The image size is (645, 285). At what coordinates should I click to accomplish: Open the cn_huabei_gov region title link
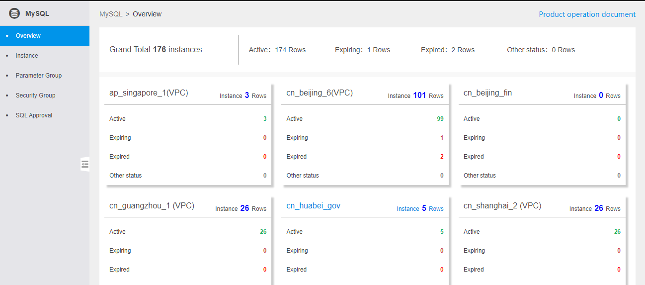coord(313,205)
